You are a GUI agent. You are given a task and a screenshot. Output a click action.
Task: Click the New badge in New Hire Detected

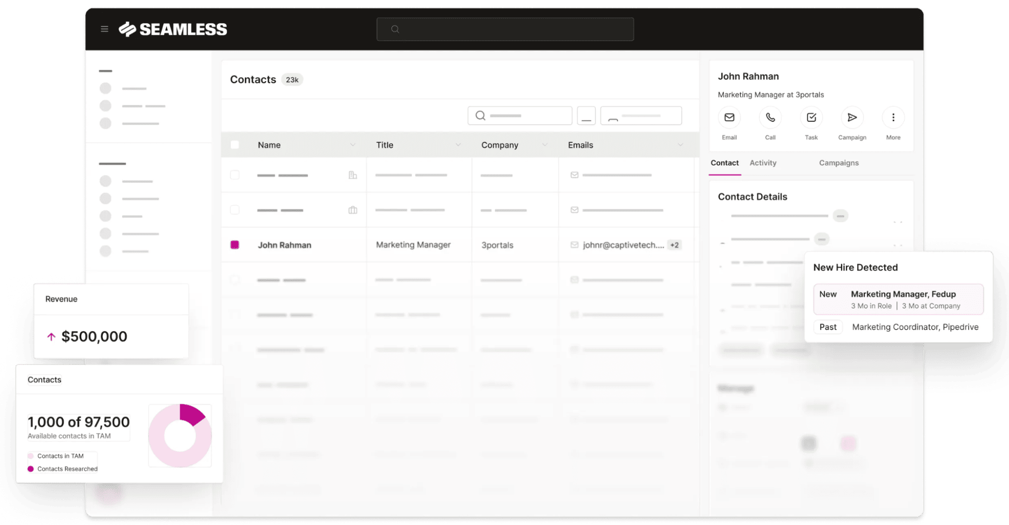(x=828, y=294)
